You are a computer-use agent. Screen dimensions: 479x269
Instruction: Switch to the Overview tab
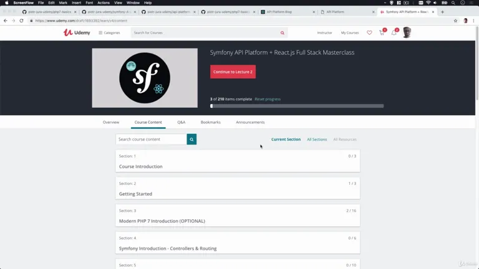pyautogui.click(x=111, y=122)
